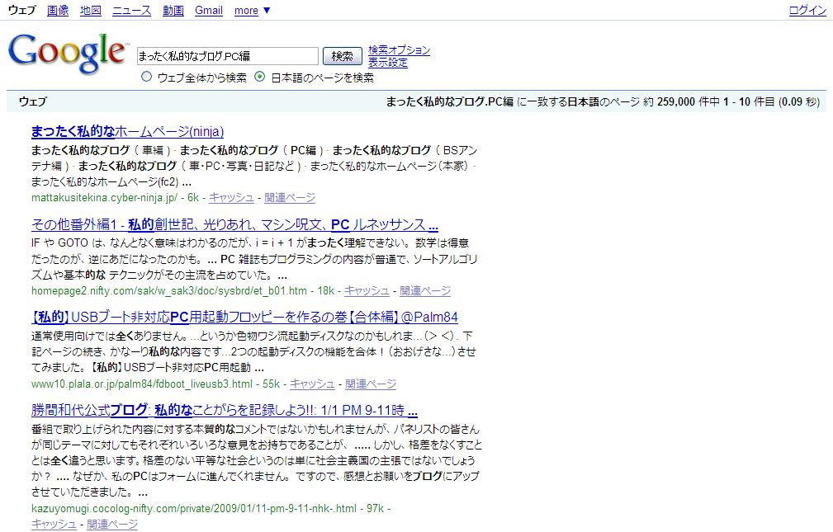Expand the more dropdown arrow
This screenshot has height=532, width=833.
click(x=267, y=10)
